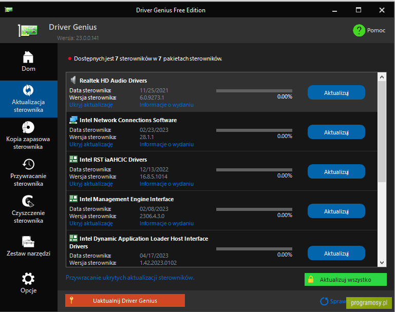This screenshot has height=312, width=395.
Task: Click the Intel Network Connections computer icon
Action: coord(73,120)
